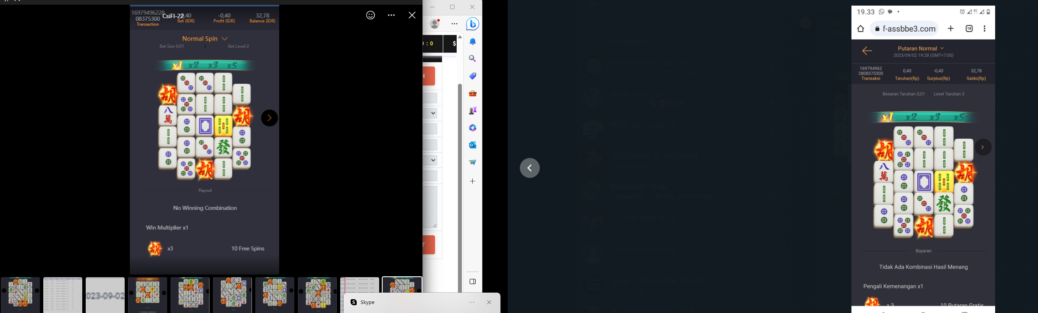
Task: Open the Bing Copilot sidebar button
Action: pyautogui.click(x=473, y=24)
